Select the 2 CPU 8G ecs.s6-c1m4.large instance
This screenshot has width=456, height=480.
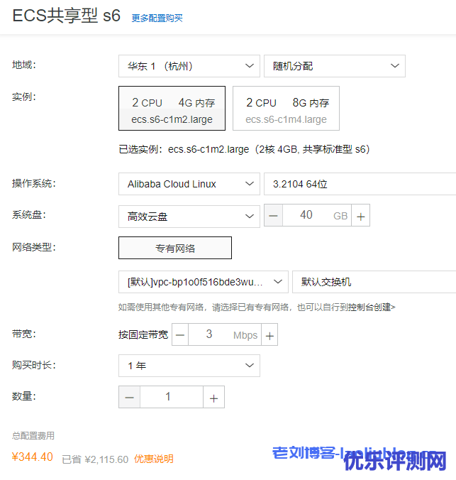pyautogui.click(x=286, y=109)
